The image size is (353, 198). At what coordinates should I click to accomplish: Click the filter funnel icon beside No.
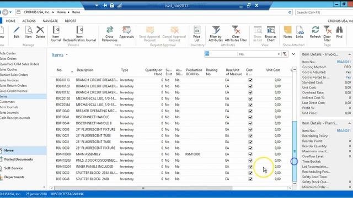coord(285,54)
